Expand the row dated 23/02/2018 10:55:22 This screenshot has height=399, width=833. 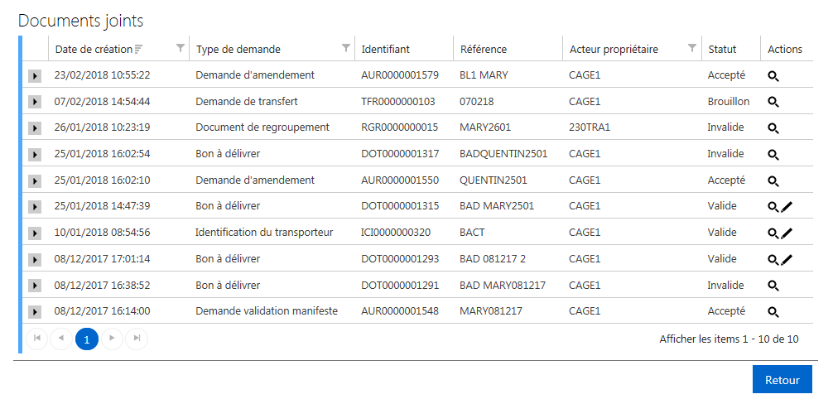(x=35, y=76)
